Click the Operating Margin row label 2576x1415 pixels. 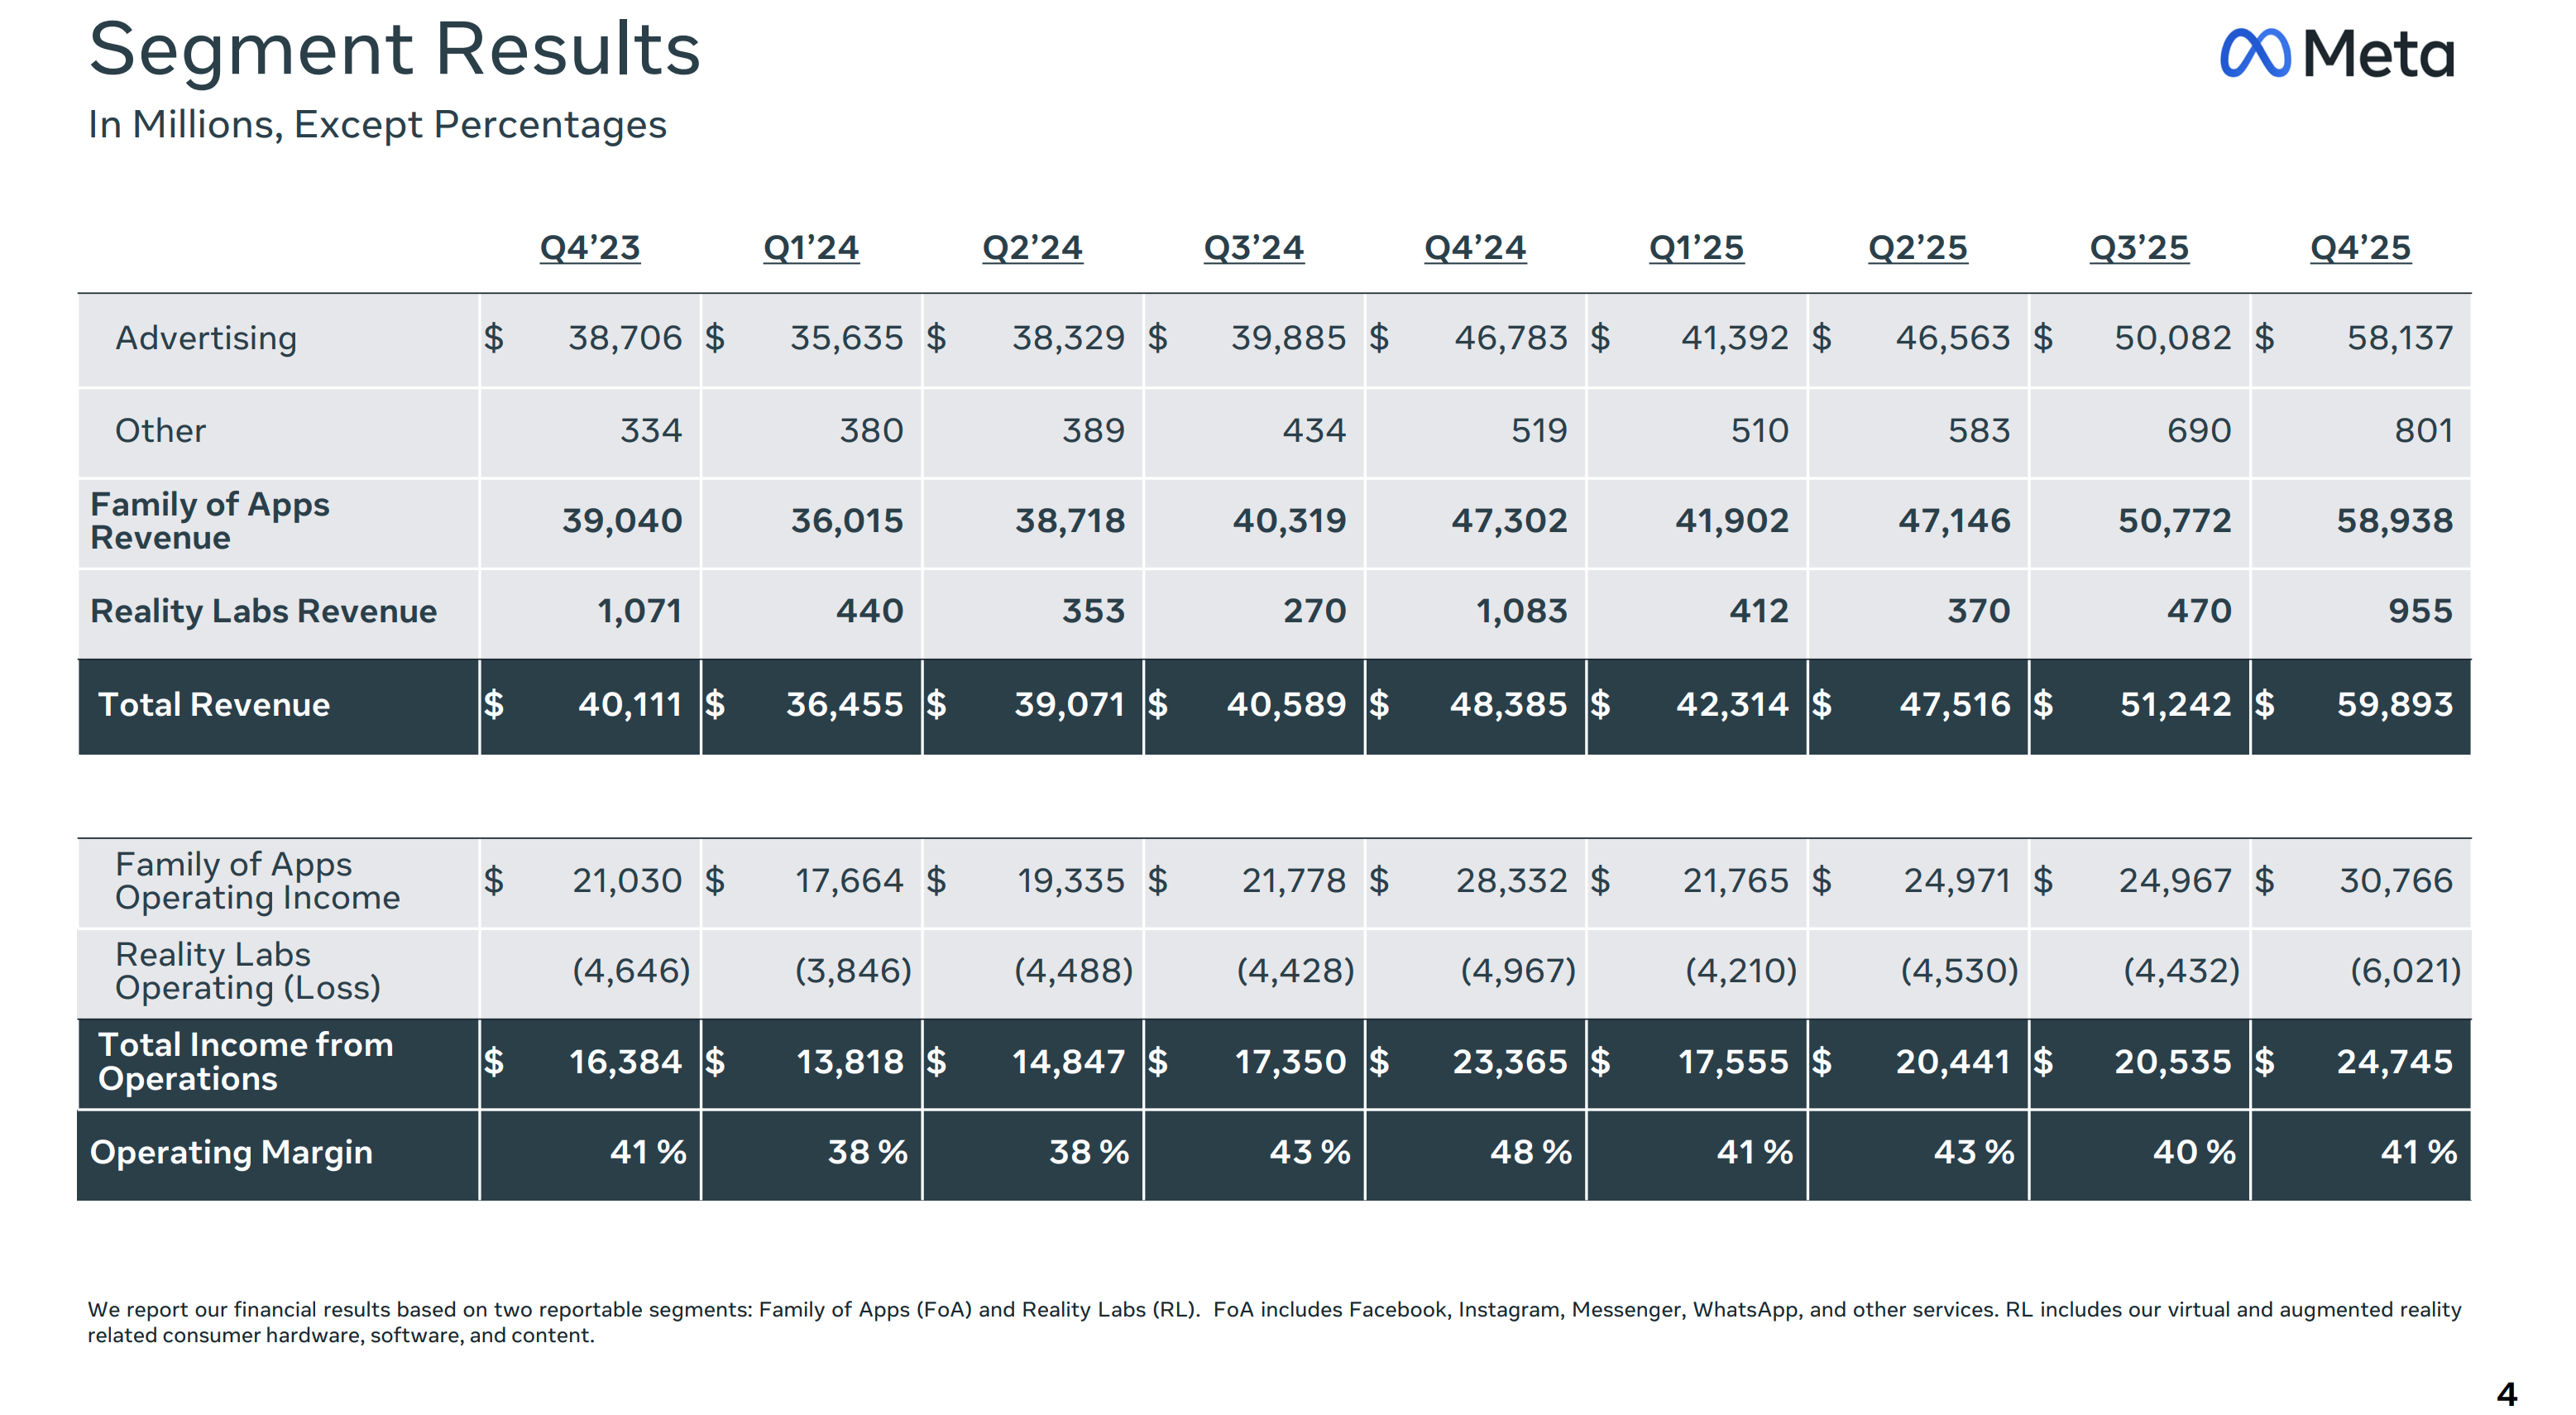tap(231, 1152)
